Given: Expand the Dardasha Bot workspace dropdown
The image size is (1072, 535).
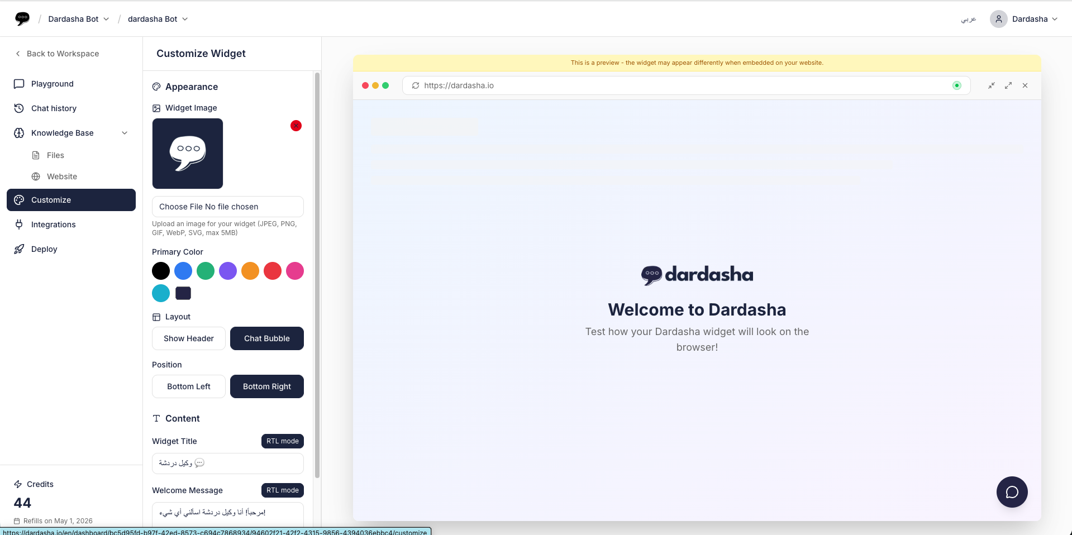Looking at the screenshot, I should coord(78,18).
